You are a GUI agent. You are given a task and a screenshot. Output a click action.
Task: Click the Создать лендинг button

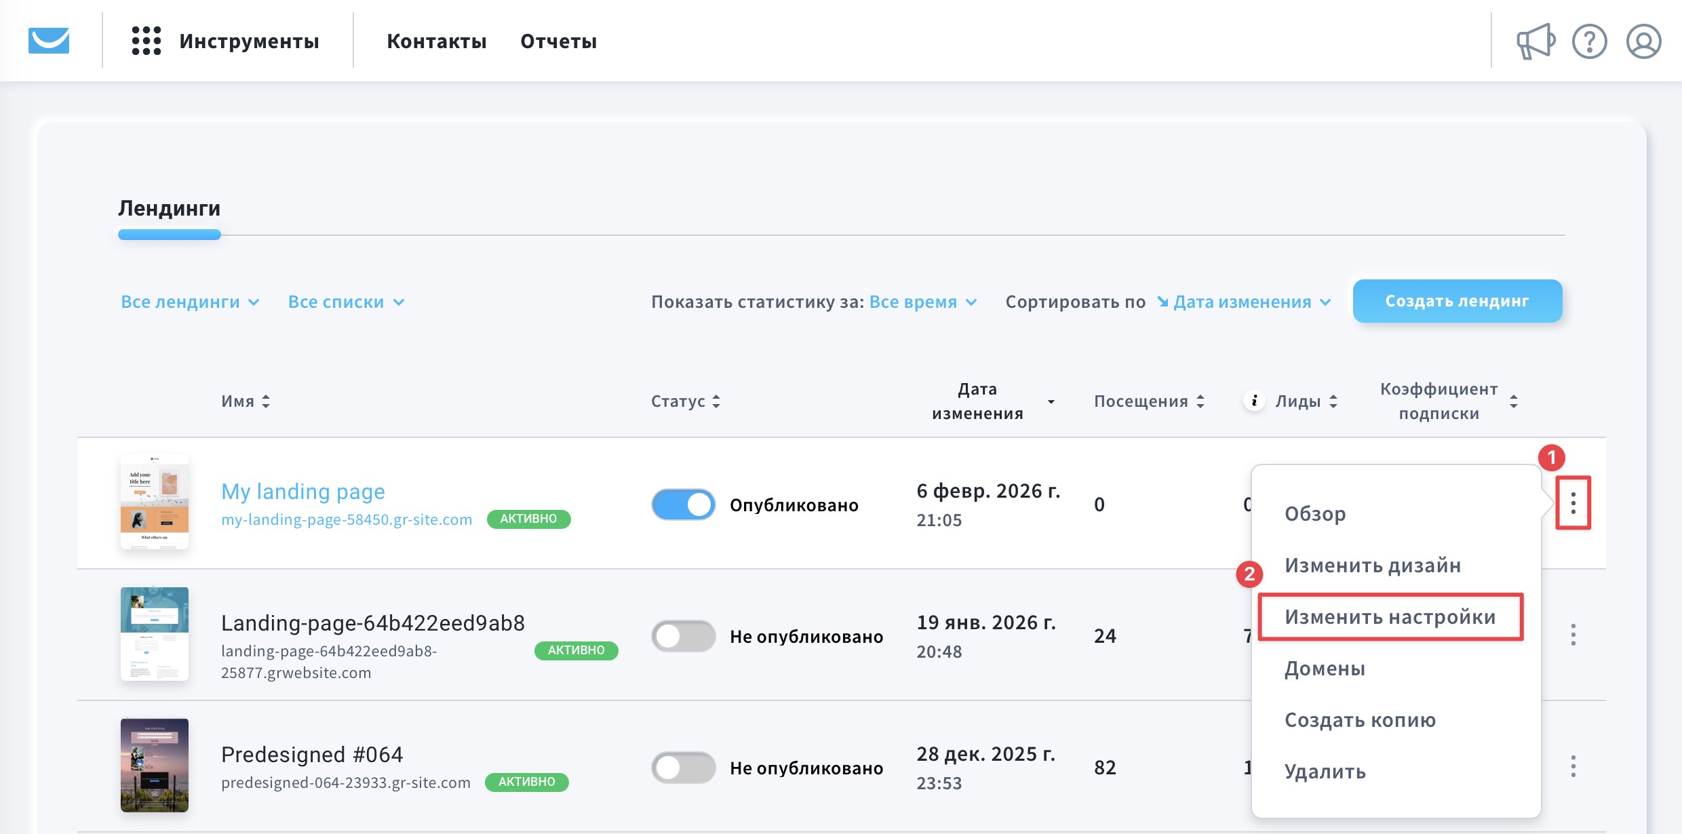pos(1457,301)
